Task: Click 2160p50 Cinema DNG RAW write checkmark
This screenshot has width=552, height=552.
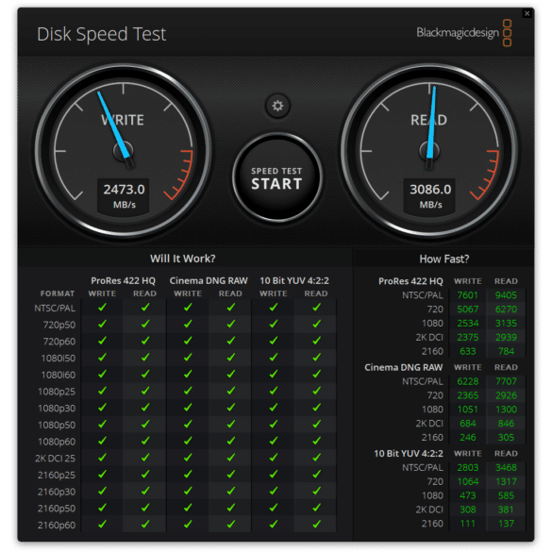Action: click(x=188, y=508)
